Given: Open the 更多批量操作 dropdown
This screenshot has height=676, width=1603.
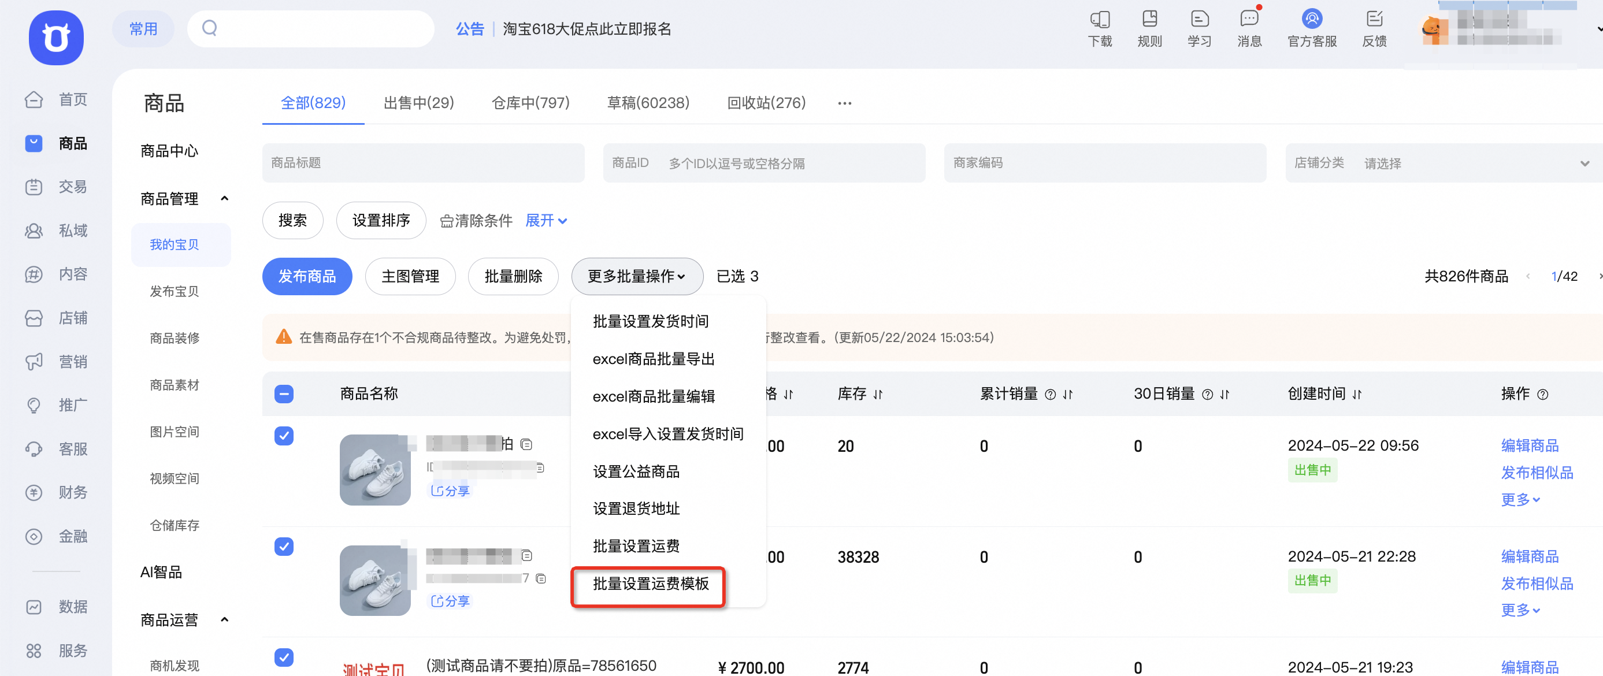Looking at the screenshot, I should [637, 276].
